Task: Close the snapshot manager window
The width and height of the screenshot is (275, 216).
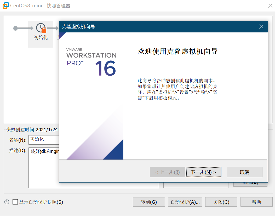Action: [270, 5]
